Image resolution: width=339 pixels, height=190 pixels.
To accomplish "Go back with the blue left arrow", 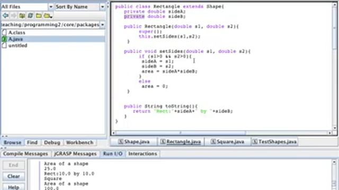I will point(6,15).
